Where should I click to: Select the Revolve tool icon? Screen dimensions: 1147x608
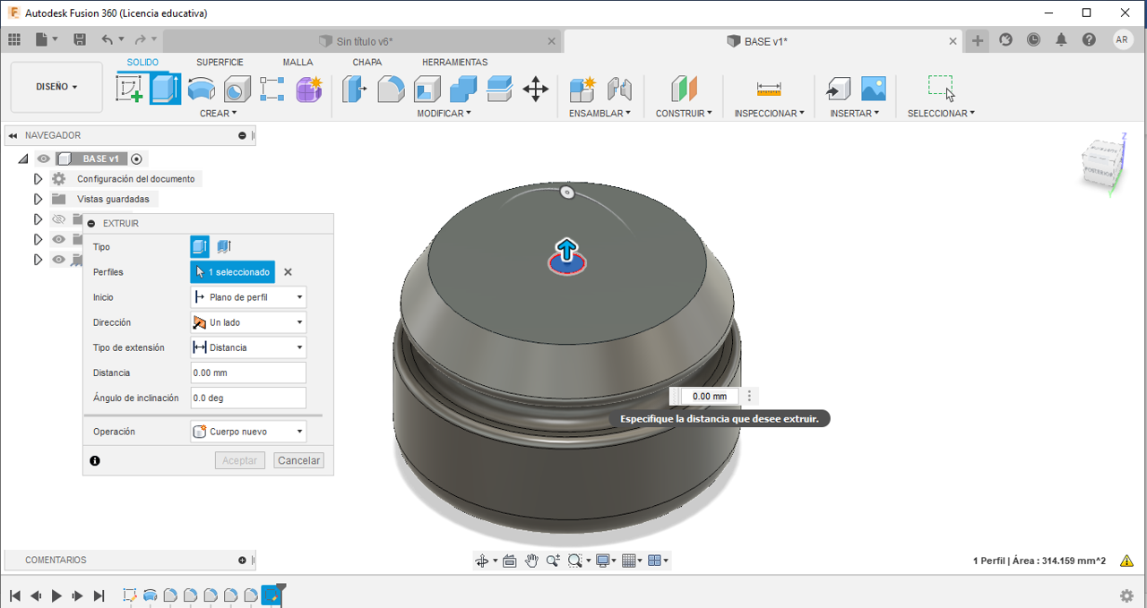(x=202, y=89)
